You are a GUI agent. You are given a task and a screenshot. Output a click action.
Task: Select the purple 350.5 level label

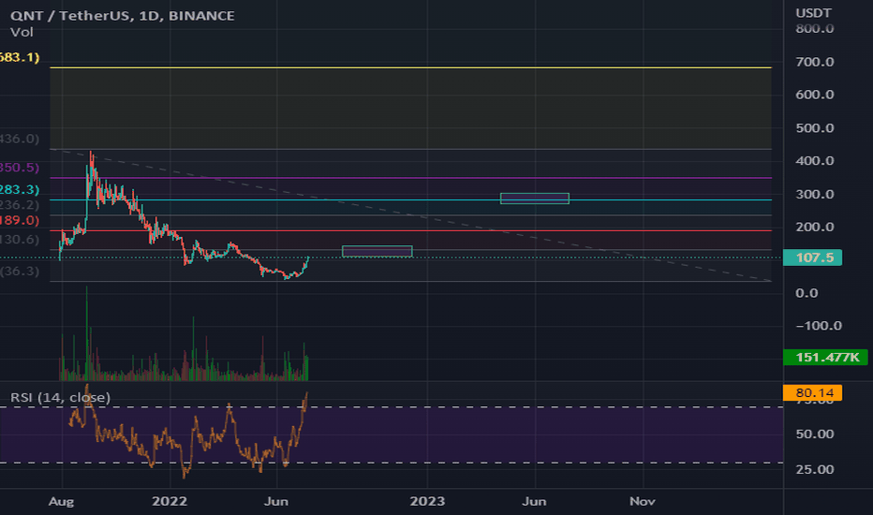(20, 168)
